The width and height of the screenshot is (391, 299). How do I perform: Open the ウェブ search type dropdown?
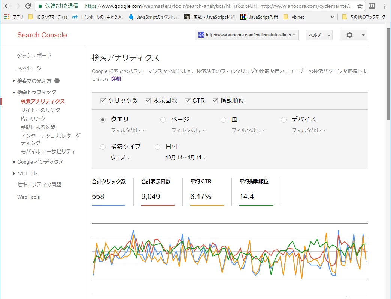pyautogui.click(x=121, y=157)
